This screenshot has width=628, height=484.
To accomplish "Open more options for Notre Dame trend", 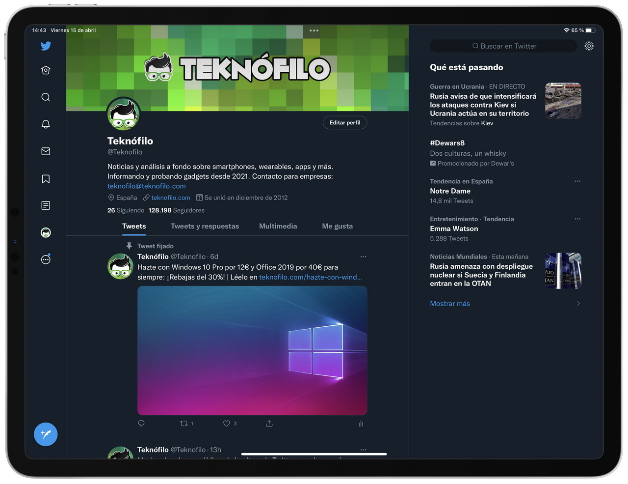I will click(577, 181).
